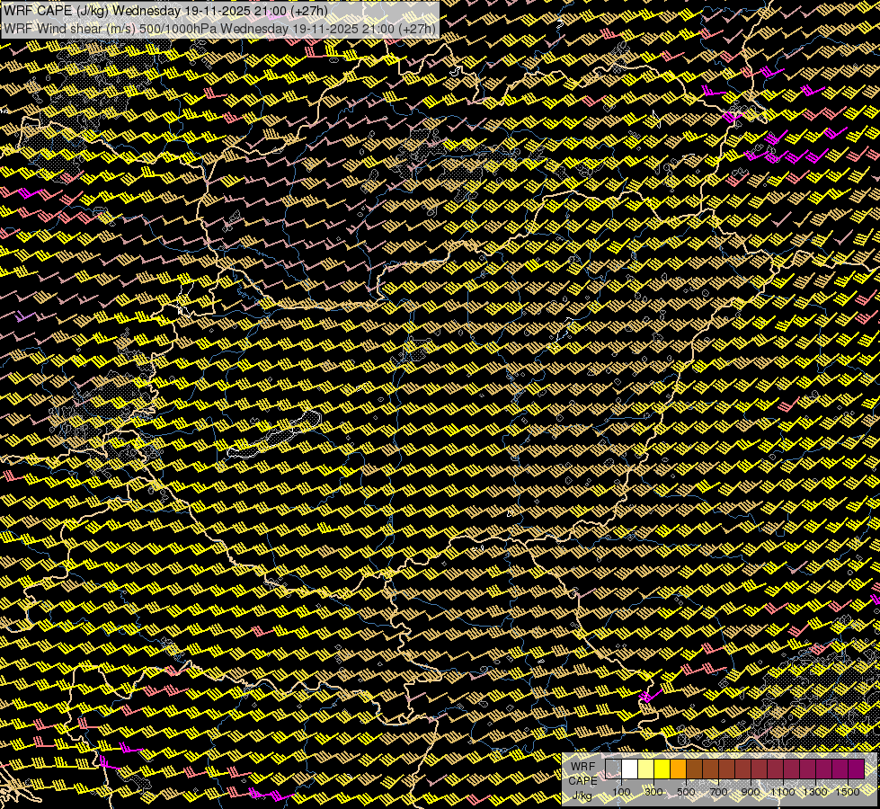
Task: Click the white-outlined lake on the map
Action: pos(274,434)
